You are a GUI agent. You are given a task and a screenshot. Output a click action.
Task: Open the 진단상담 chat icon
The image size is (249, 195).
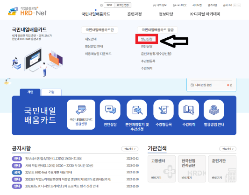(x=110, y=110)
